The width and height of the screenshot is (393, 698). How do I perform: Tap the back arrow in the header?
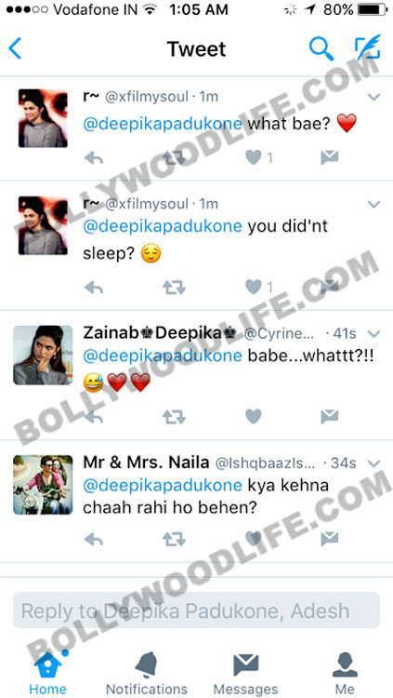coord(15,48)
